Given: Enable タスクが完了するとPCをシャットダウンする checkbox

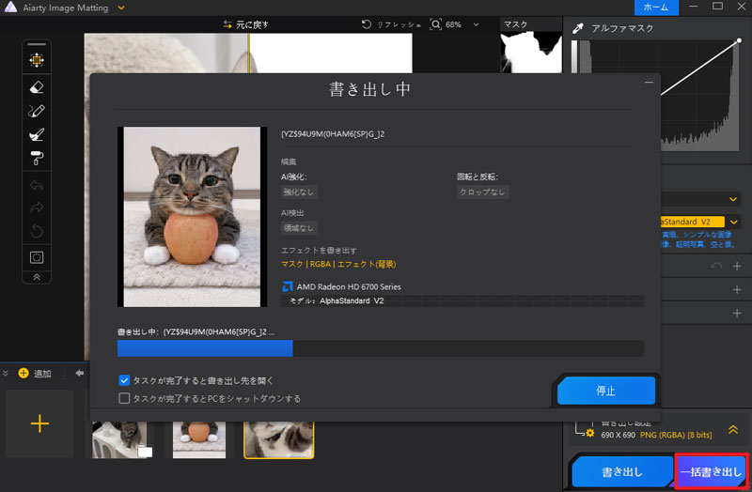Looking at the screenshot, I should pyautogui.click(x=124, y=398).
